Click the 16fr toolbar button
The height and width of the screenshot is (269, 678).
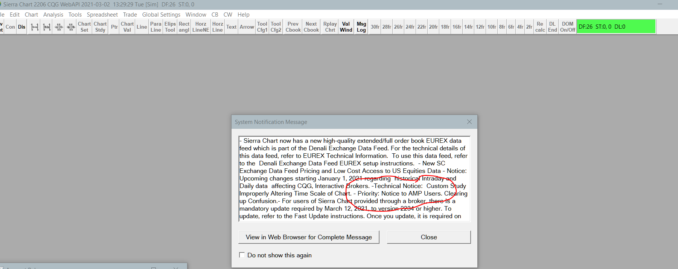point(457,27)
